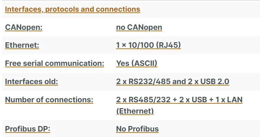The image size is (260, 137).
Task: Click the CANopen: label link
Action: point(24,27)
